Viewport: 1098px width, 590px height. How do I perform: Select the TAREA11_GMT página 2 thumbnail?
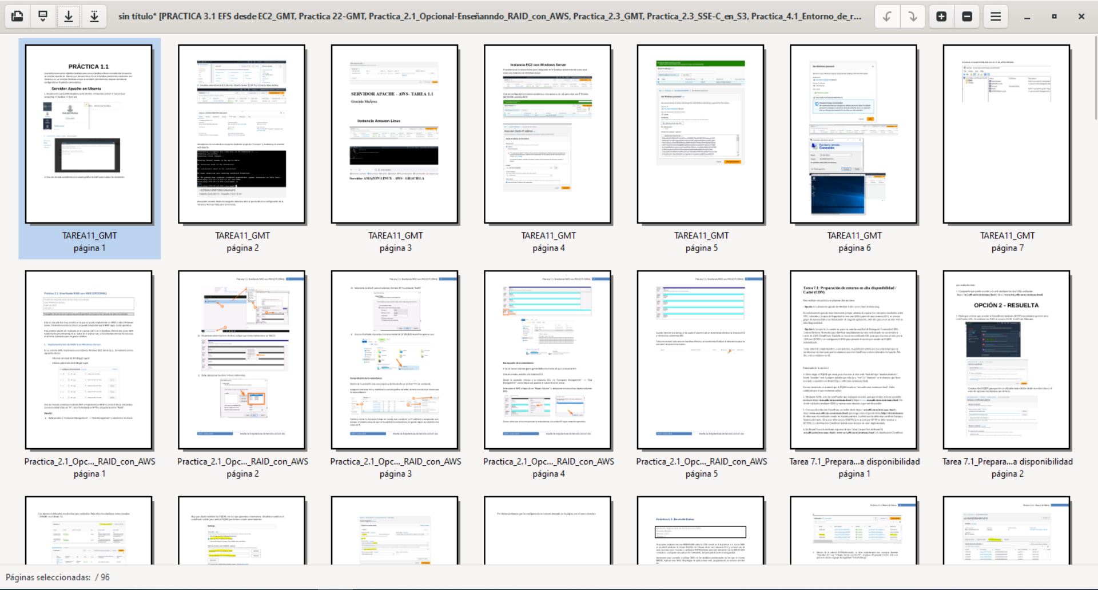pyautogui.click(x=241, y=134)
